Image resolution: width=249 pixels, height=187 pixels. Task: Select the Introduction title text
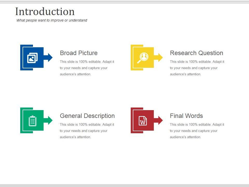45,11
